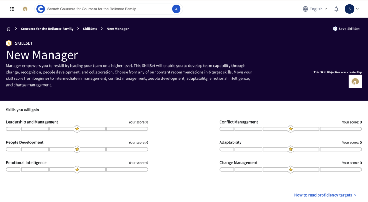Click Conflict Management progress bar
This screenshot has width=368, height=202.
290,129
